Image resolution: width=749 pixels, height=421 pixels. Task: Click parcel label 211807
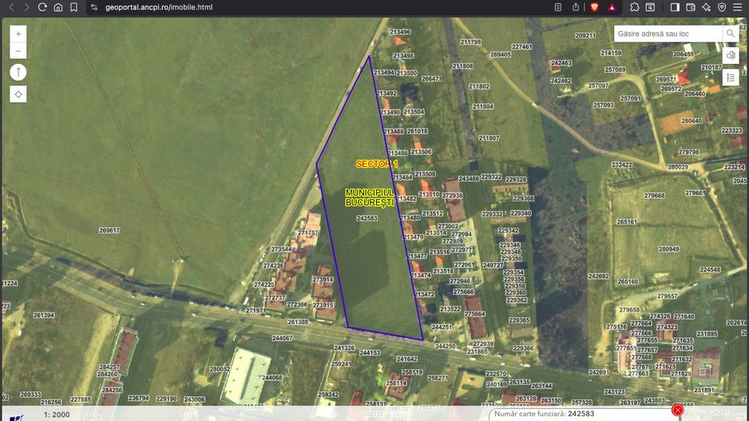(489, 138)
